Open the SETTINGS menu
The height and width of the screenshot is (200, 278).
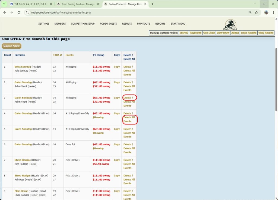click(44, 24)
